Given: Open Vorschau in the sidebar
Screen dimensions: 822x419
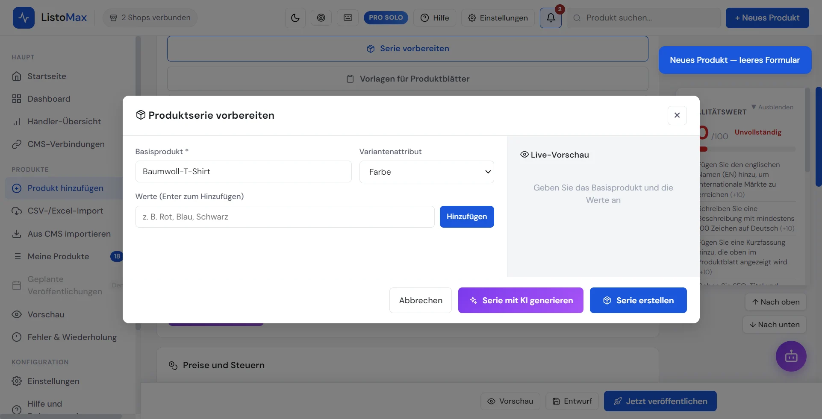Looking at the screenshot, I should tap(46, 314).
